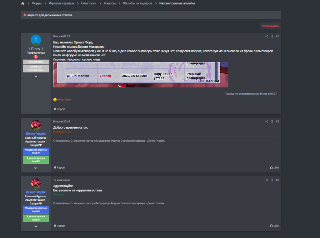
Task: Share post #3 via share icon
Action: click(x=266, y=180)
